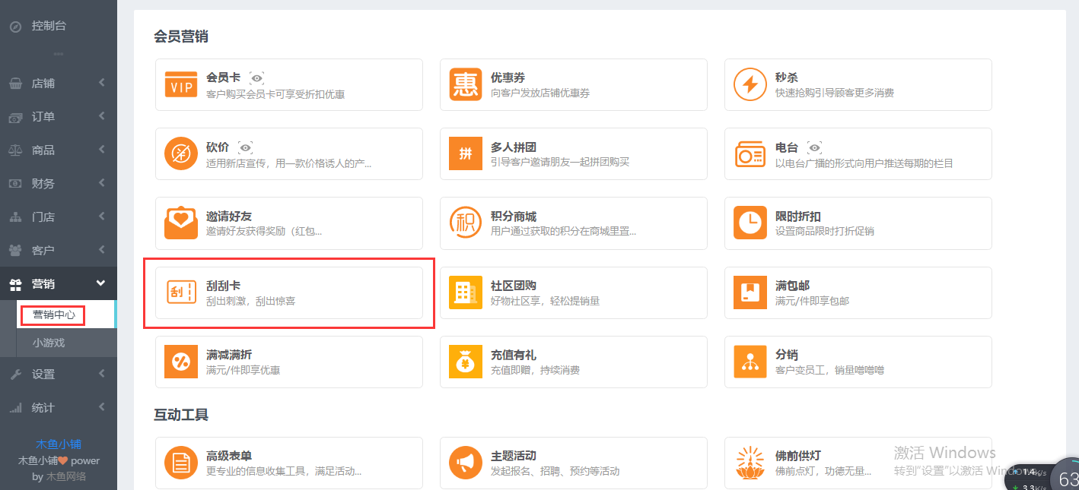Click description text 刮出刺激，刮出惊喜
The width and height of the screenshot is (1079, 490).
250,301
